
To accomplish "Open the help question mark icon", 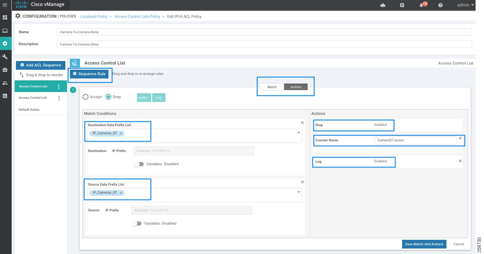I will 440,5.
